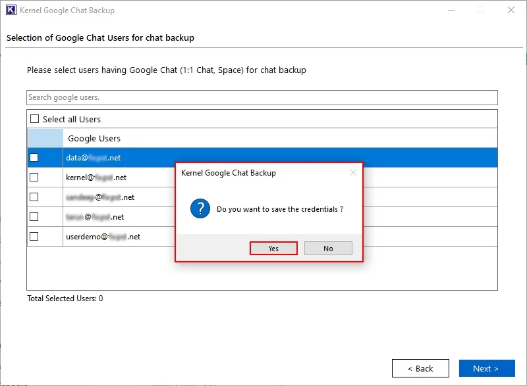Click the empty checkbox column header cell

tap(44, 138)
